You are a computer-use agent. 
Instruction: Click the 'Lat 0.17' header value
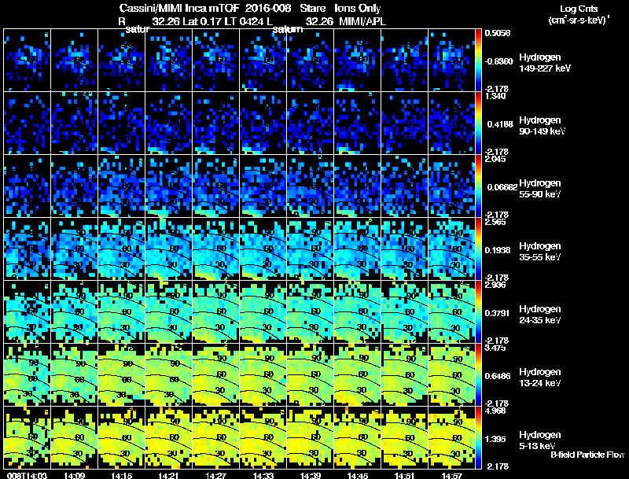click(200, 21)
